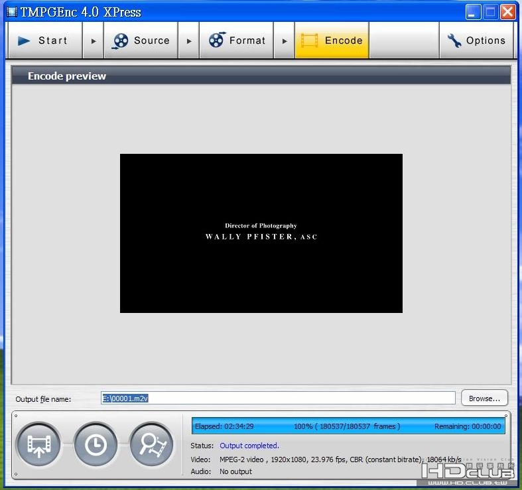Switch to the Source stage tab
The width and height of the screenshot is (522, 490).
pyautogui.click(x=141, y=40)
